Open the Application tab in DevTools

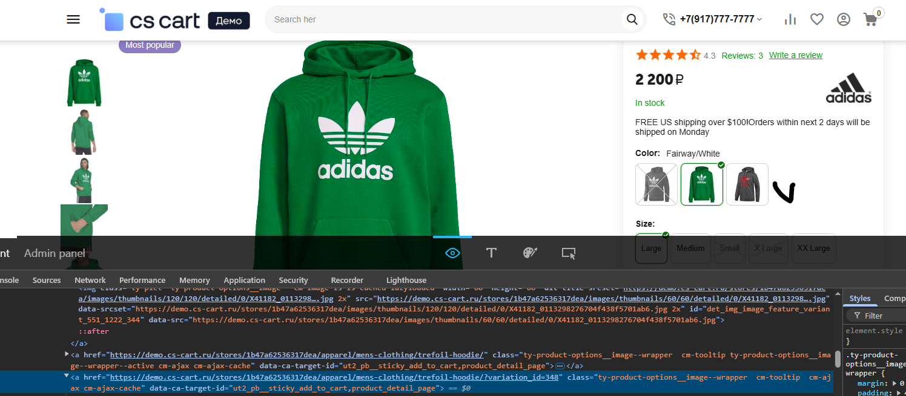(244, 280)
